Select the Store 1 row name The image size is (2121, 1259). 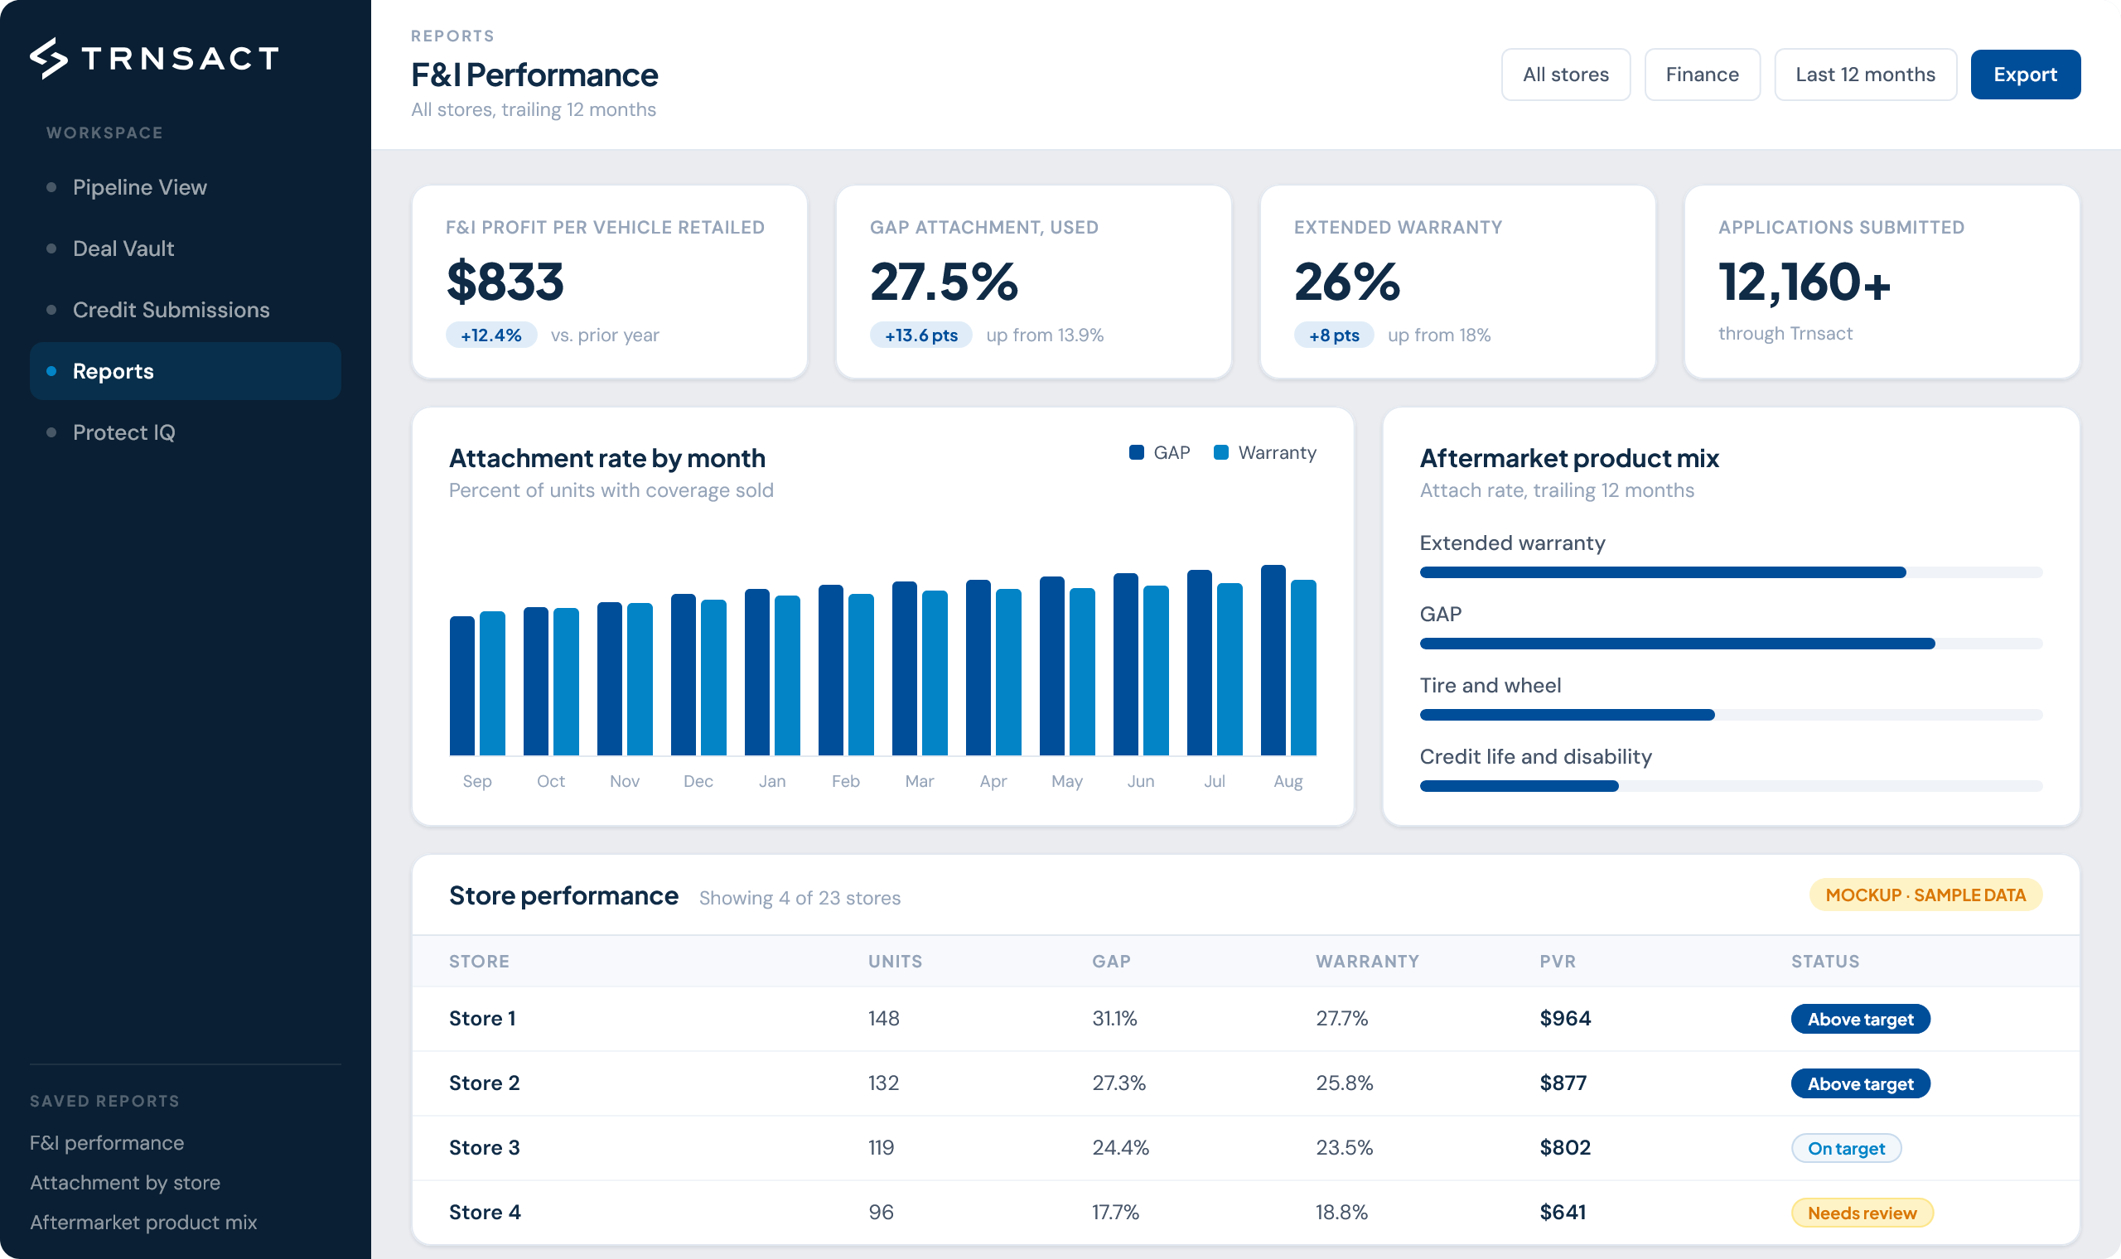(x=483, y=1019)
